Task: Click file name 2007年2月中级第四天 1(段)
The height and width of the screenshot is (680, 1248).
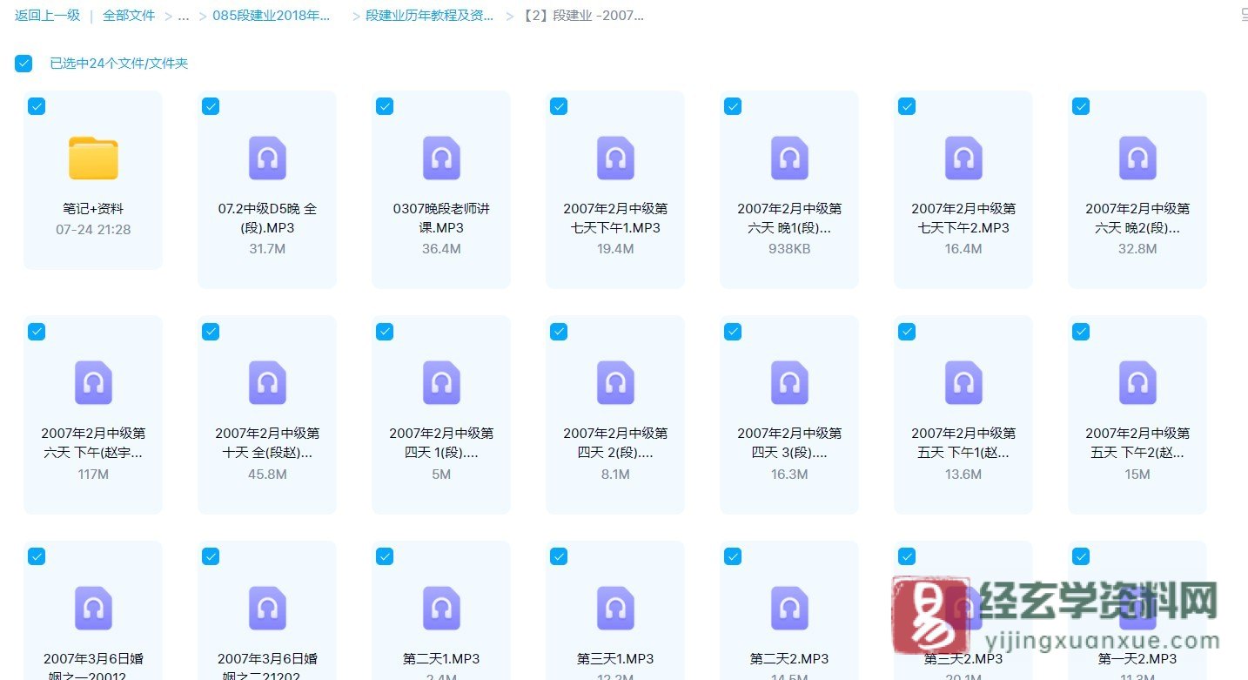Action: point(441,443)
